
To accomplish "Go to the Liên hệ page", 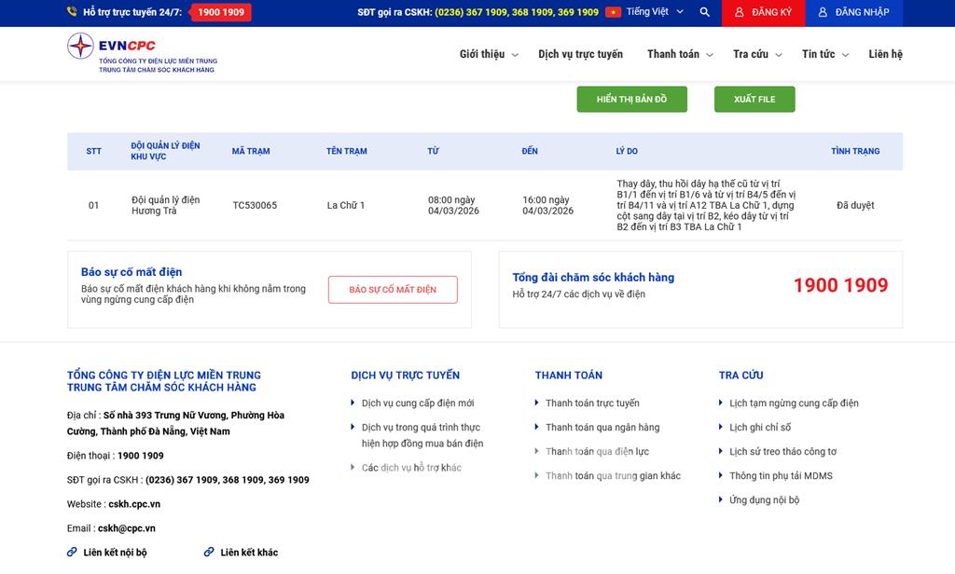I will (x=885, y=54).
